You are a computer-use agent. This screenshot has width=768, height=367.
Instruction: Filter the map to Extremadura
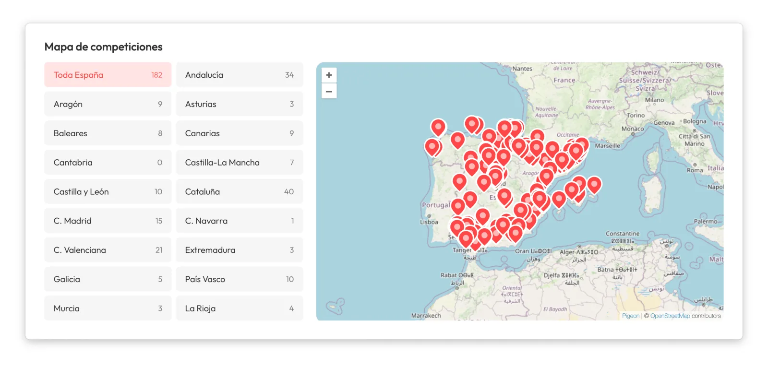click(240, 250)
